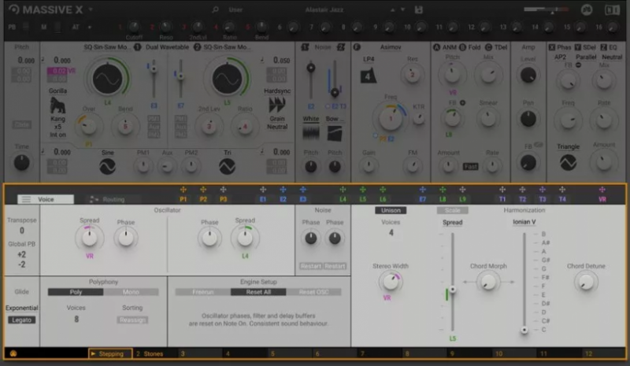Select the Stepping performer slot
630x366 pixels.
[x=110, y=353]
